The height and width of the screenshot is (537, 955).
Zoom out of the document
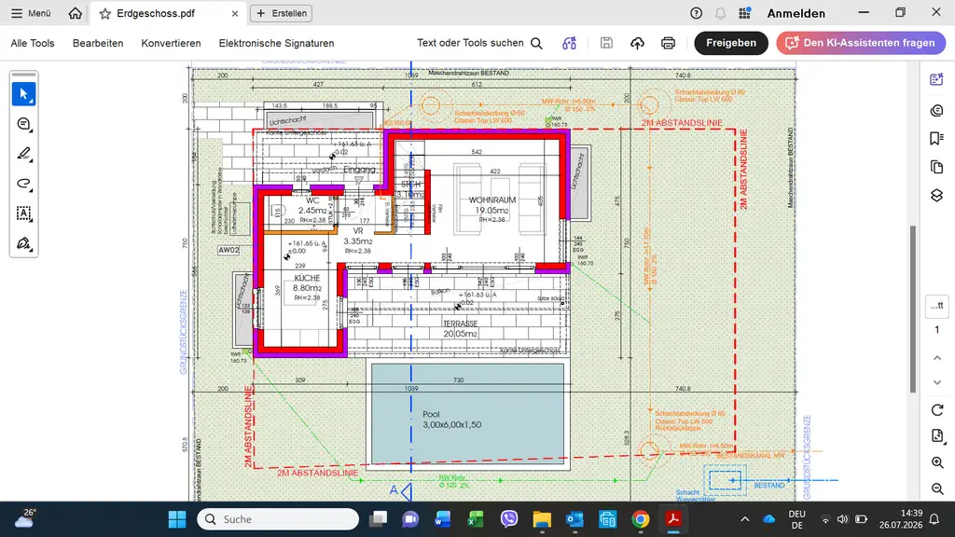[x=937, y=489]
